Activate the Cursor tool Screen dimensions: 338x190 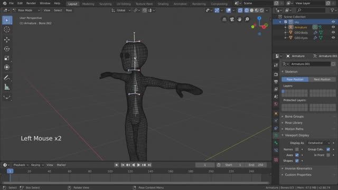[x=7, y=30]
